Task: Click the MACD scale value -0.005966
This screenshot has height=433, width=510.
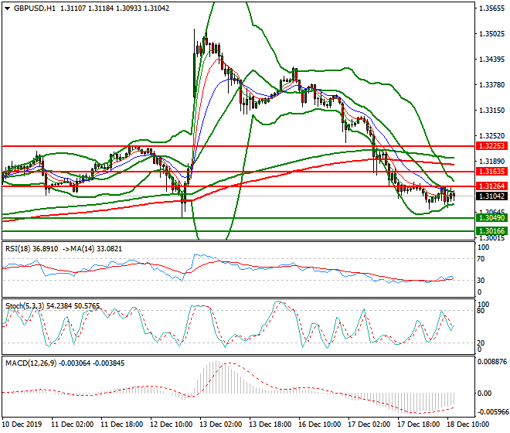Action: point(492,412)
